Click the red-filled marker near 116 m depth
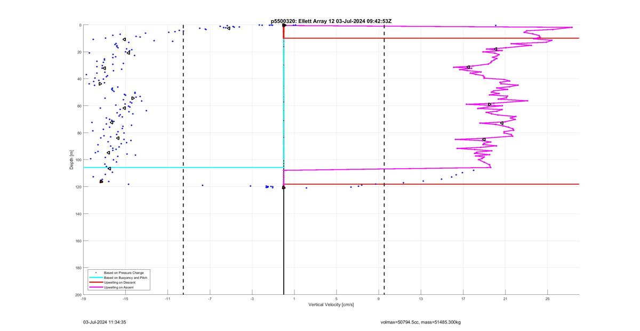The height and width of the screenshot is (331, 640). [101, 181]
